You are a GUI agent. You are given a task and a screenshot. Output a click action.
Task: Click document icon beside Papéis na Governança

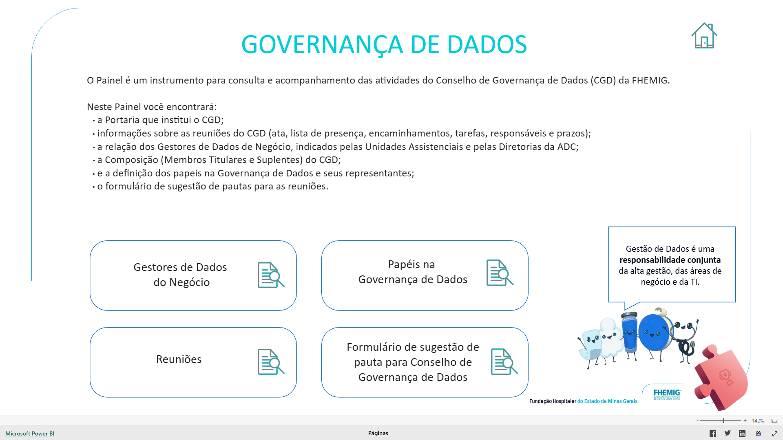tap(500, 273)
